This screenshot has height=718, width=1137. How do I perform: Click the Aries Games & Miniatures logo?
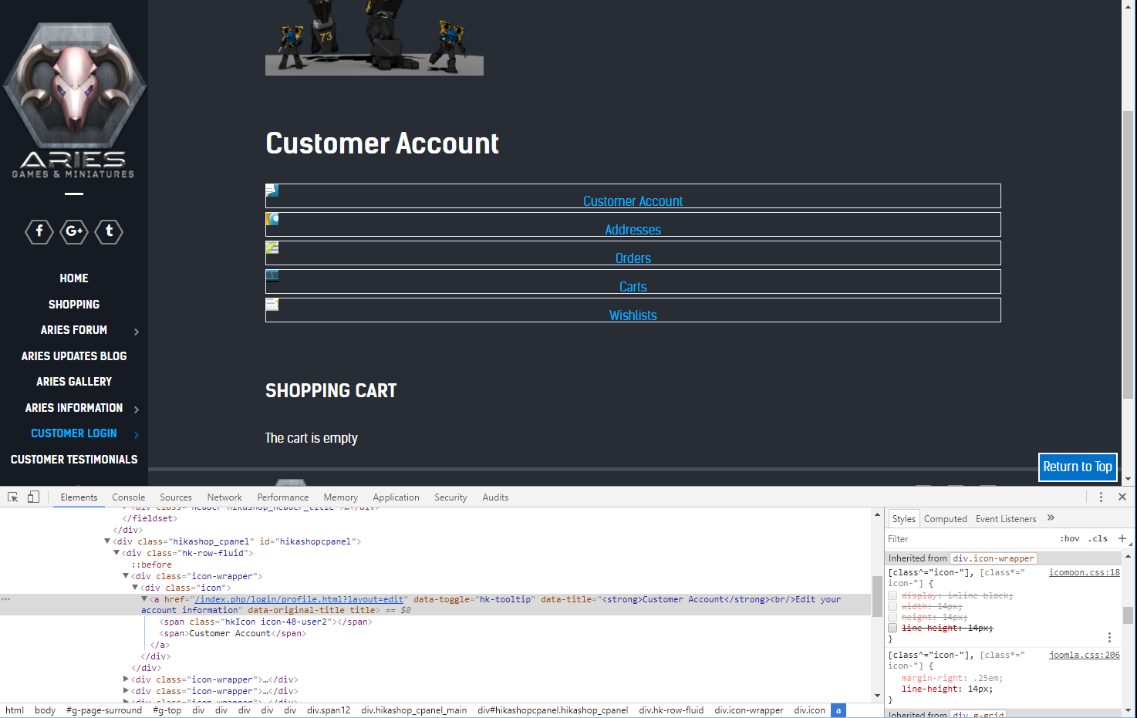coord(74,100)
